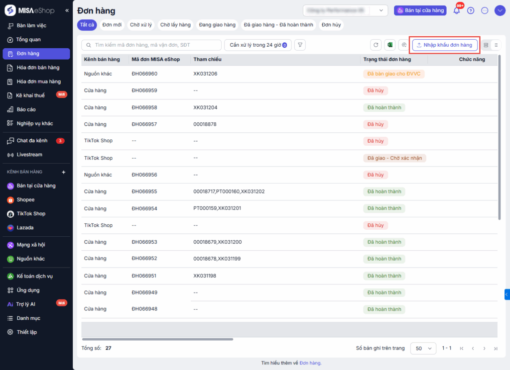Screen dimensions: 510x370
Task: Open Kê khai thuế in sidebar
Action: pos(30,95)
